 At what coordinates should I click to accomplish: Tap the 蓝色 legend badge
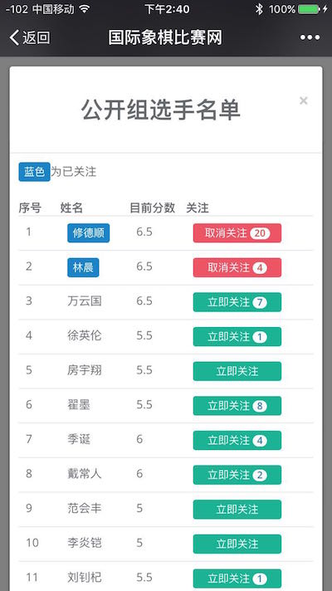(x=34, y=172)
